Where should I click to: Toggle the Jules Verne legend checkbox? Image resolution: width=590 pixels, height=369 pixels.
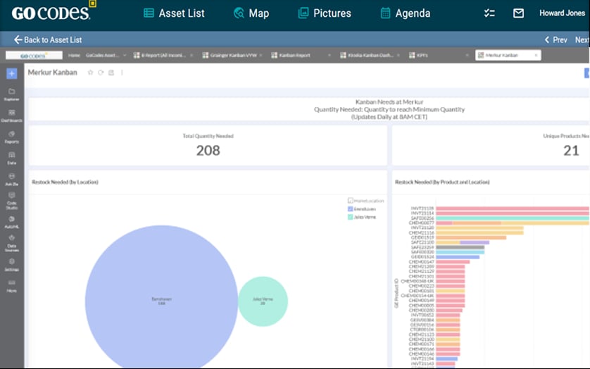351,217
